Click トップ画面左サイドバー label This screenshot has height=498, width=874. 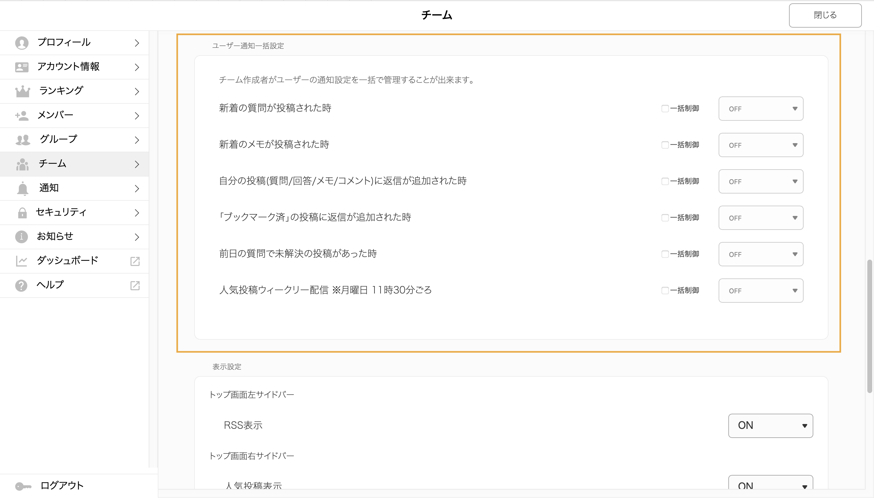(252, 395)
